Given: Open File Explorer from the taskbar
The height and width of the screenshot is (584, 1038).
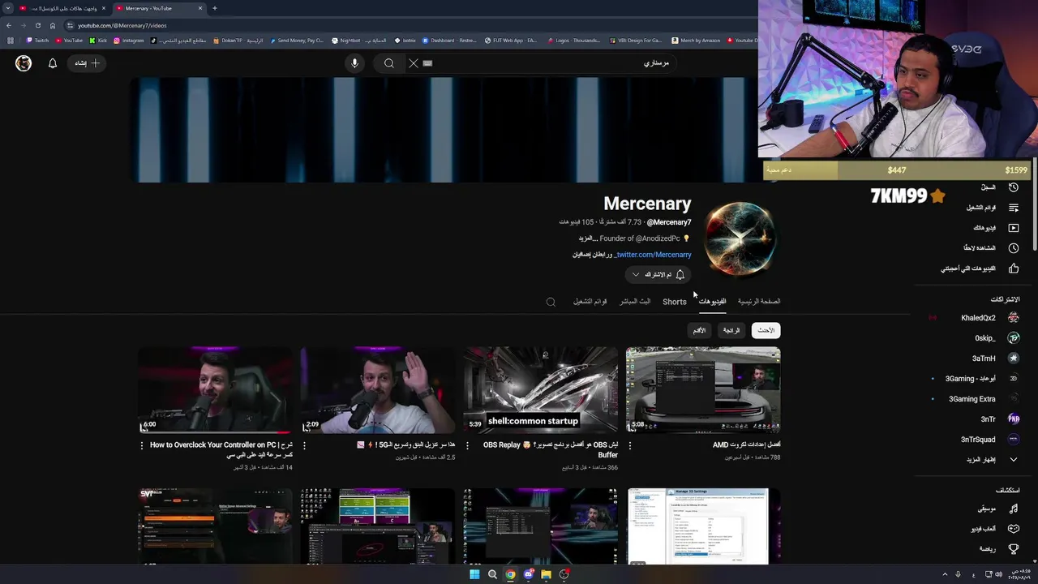Looking at the screenshot, I should tap(546, 574).
